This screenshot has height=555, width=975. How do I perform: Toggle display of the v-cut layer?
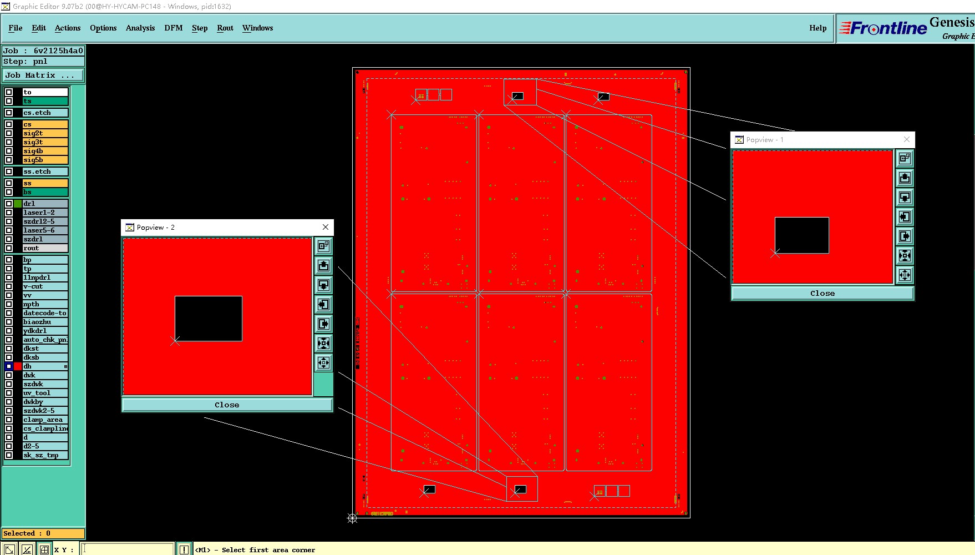[x=9, y=286]
